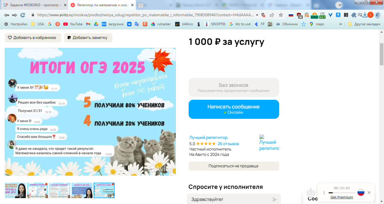Open the uBlock extension showing 38
The image size is (384, 204).
pos(299,15)
